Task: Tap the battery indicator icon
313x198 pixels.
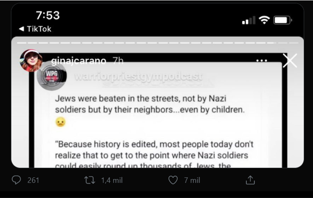Action: (x=282, y=20)
